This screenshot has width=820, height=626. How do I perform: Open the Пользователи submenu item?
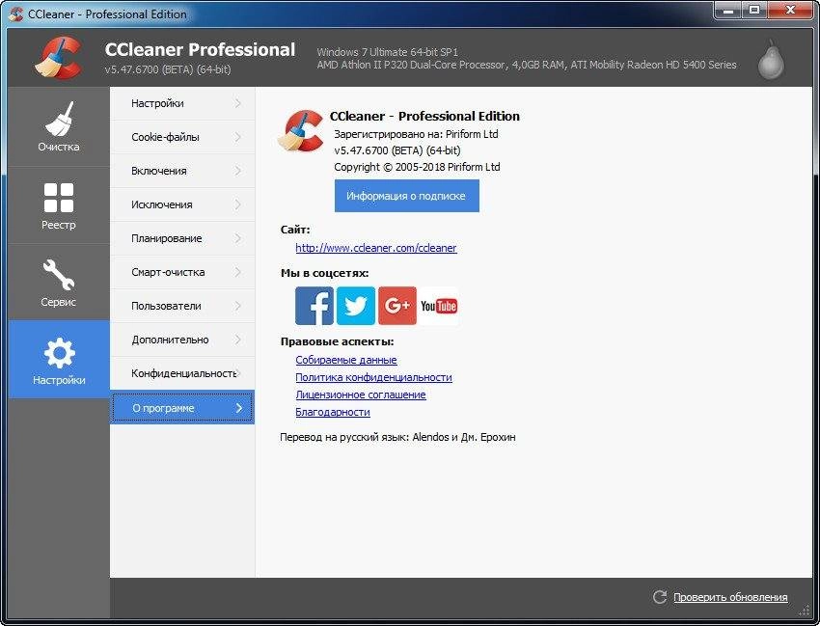[182, 306]
